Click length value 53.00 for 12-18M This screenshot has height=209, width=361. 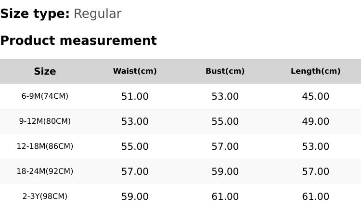315,146
